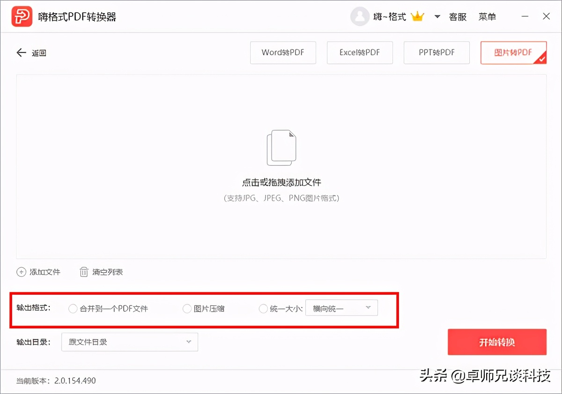Switch to the Word转PDF tab
Viewport: 562px width, 394px height.
tap(283, 52)
